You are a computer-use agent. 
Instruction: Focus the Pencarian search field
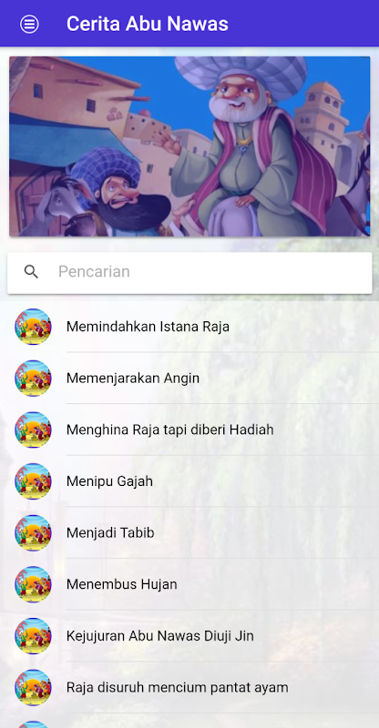coord(189,272)
